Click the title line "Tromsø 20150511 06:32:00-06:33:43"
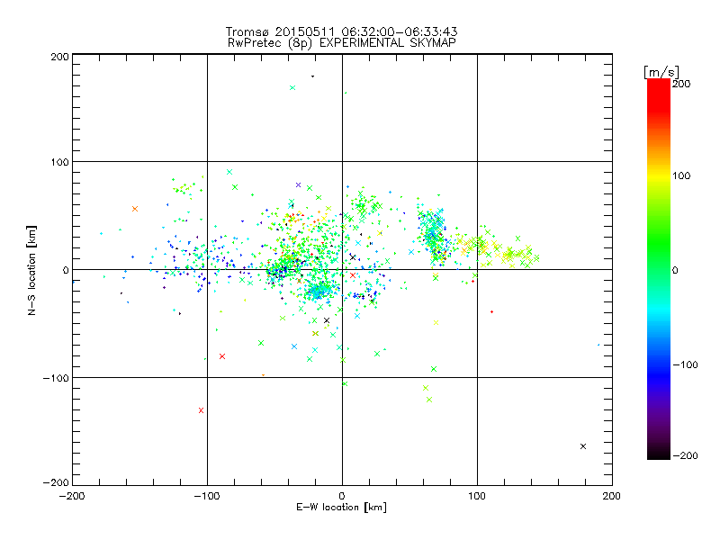 coord(341,31)
